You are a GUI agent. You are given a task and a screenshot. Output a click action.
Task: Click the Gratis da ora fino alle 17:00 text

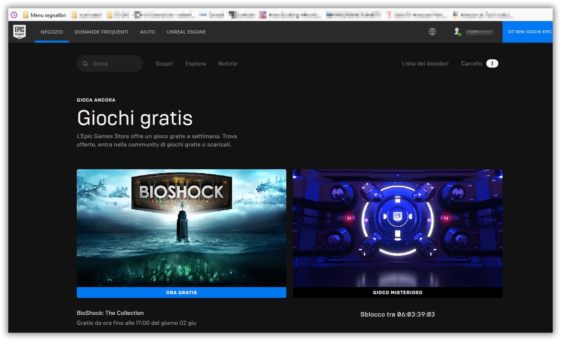tap(136, 323)
